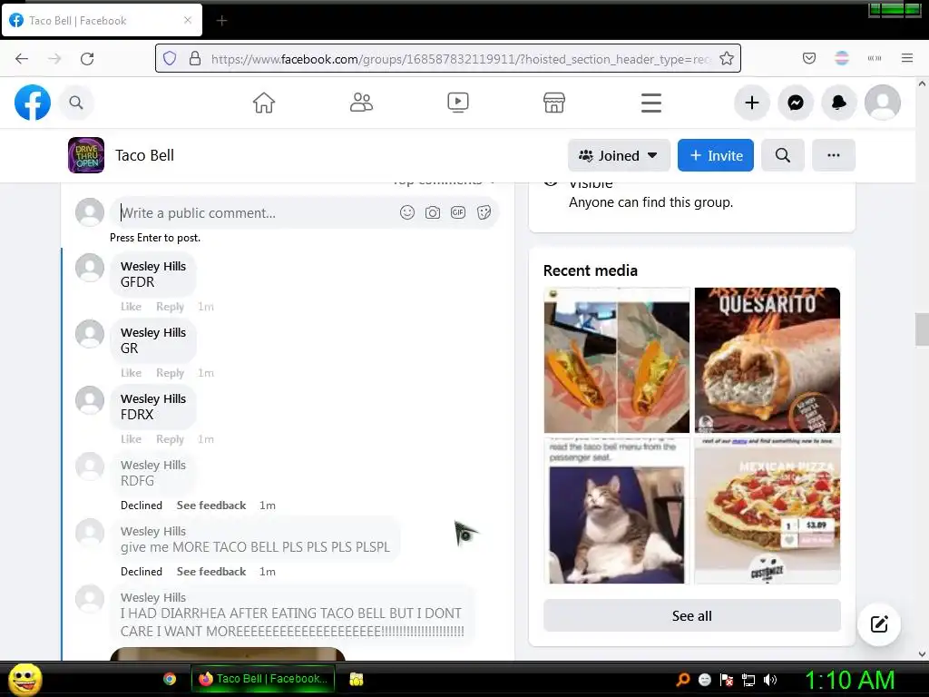The width and height of the screenshot is (929, 697).
Task: Open the Quesarito image thumbnail
Action: pyautogui.click(x=768, y=360)
